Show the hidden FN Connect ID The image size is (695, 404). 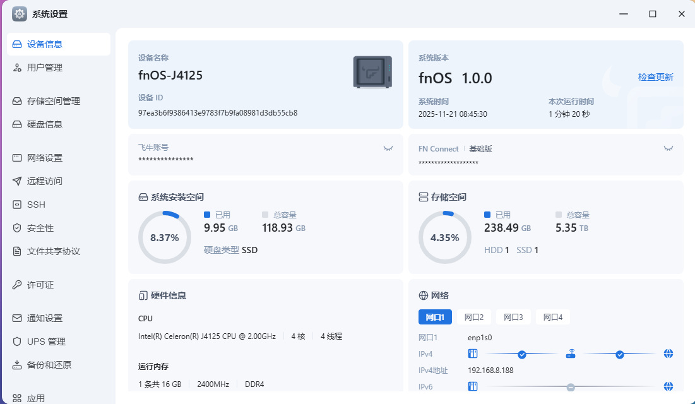[668, 148]
